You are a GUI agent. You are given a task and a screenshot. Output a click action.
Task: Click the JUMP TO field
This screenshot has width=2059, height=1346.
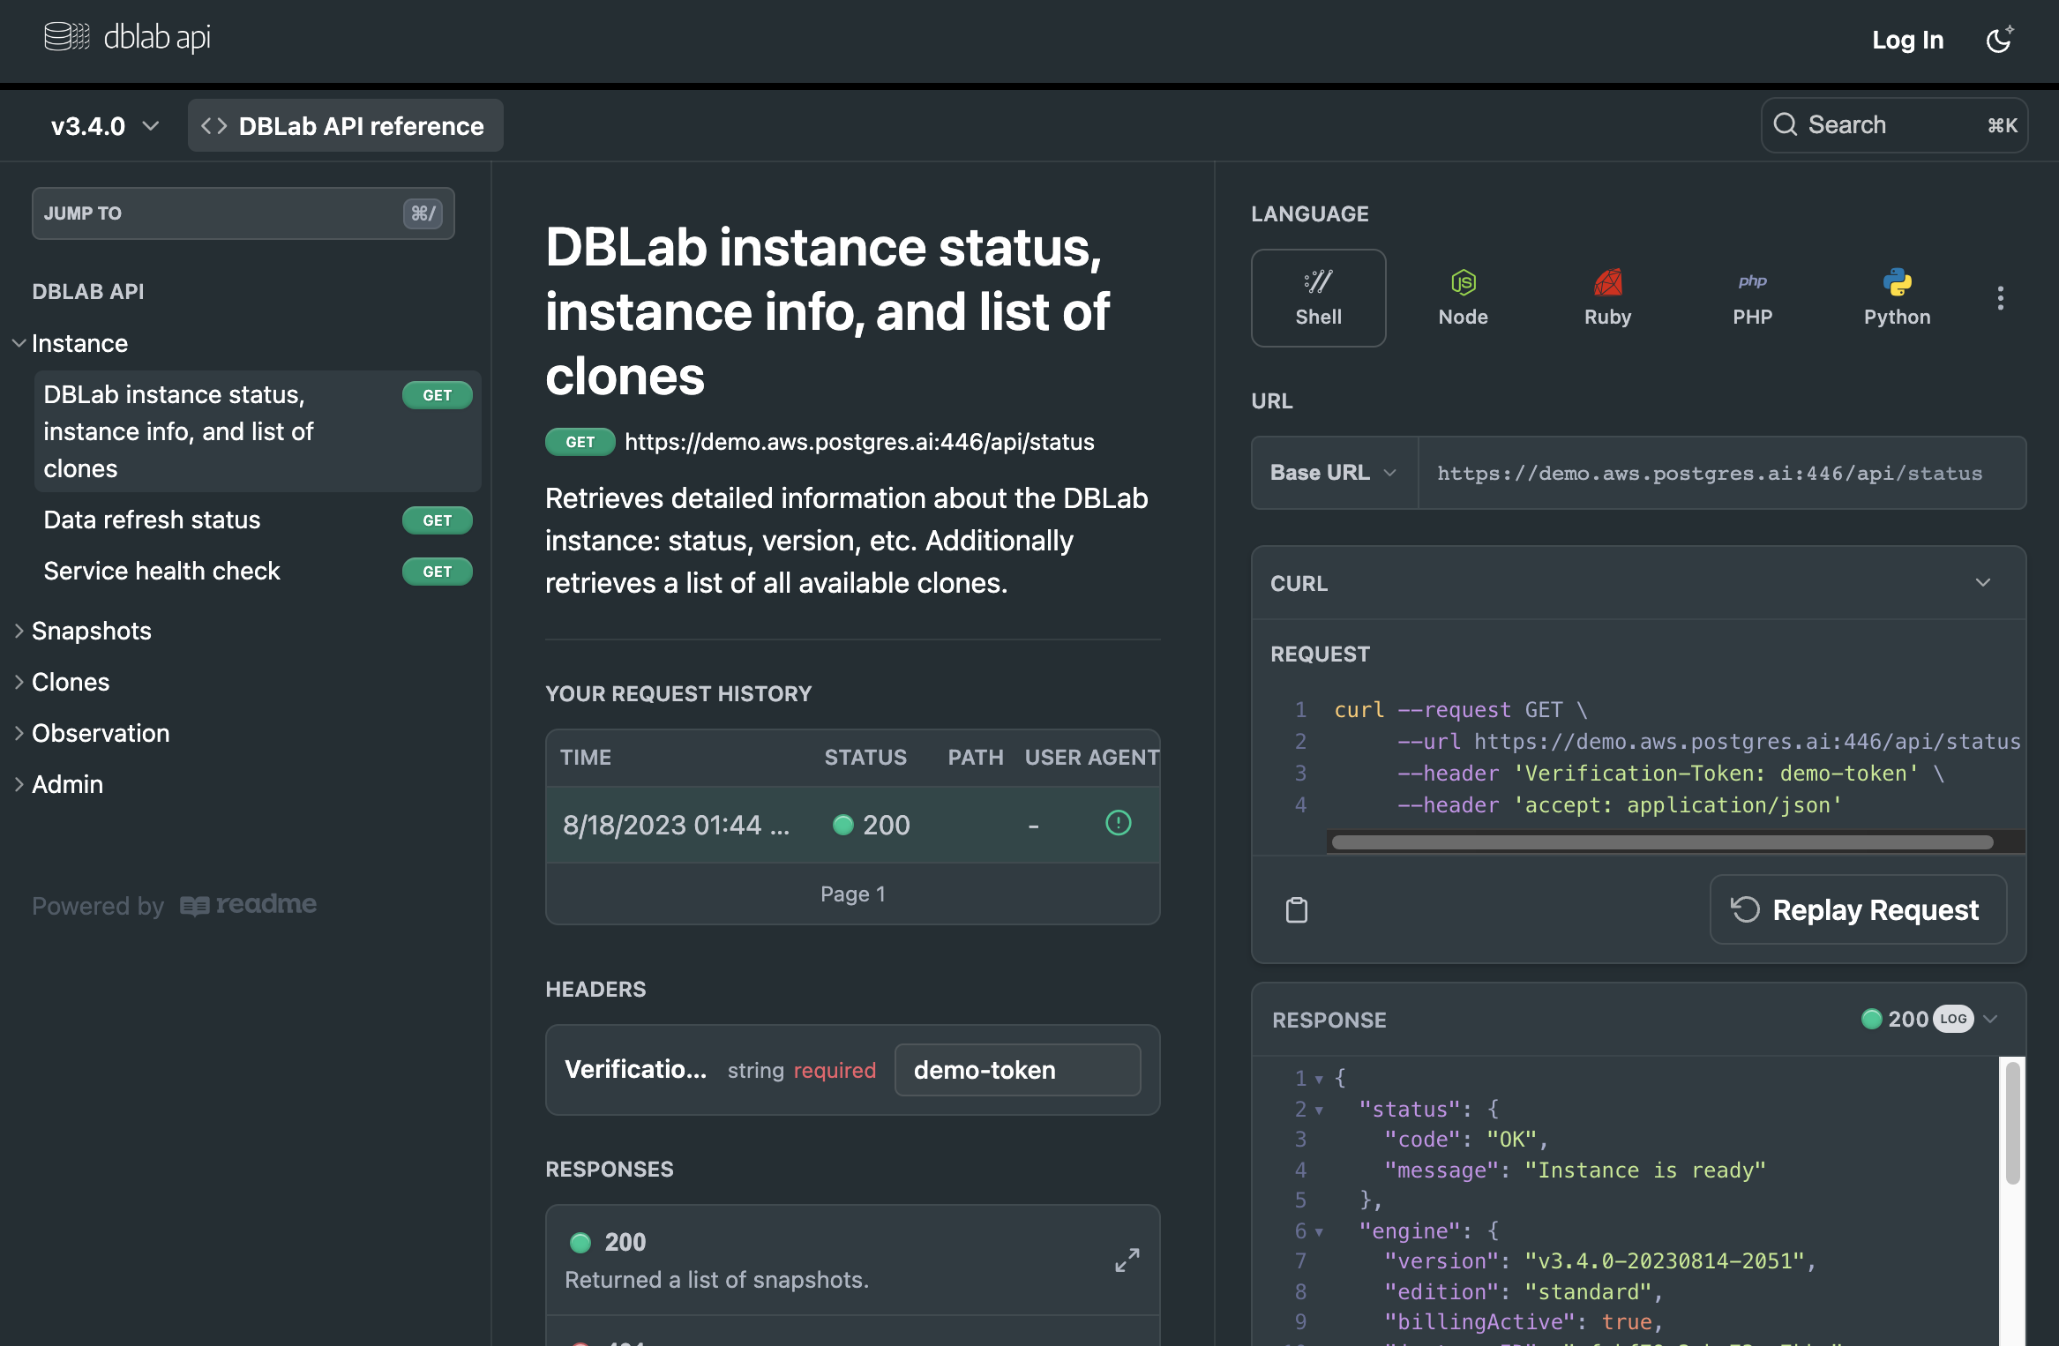[243, 213]
